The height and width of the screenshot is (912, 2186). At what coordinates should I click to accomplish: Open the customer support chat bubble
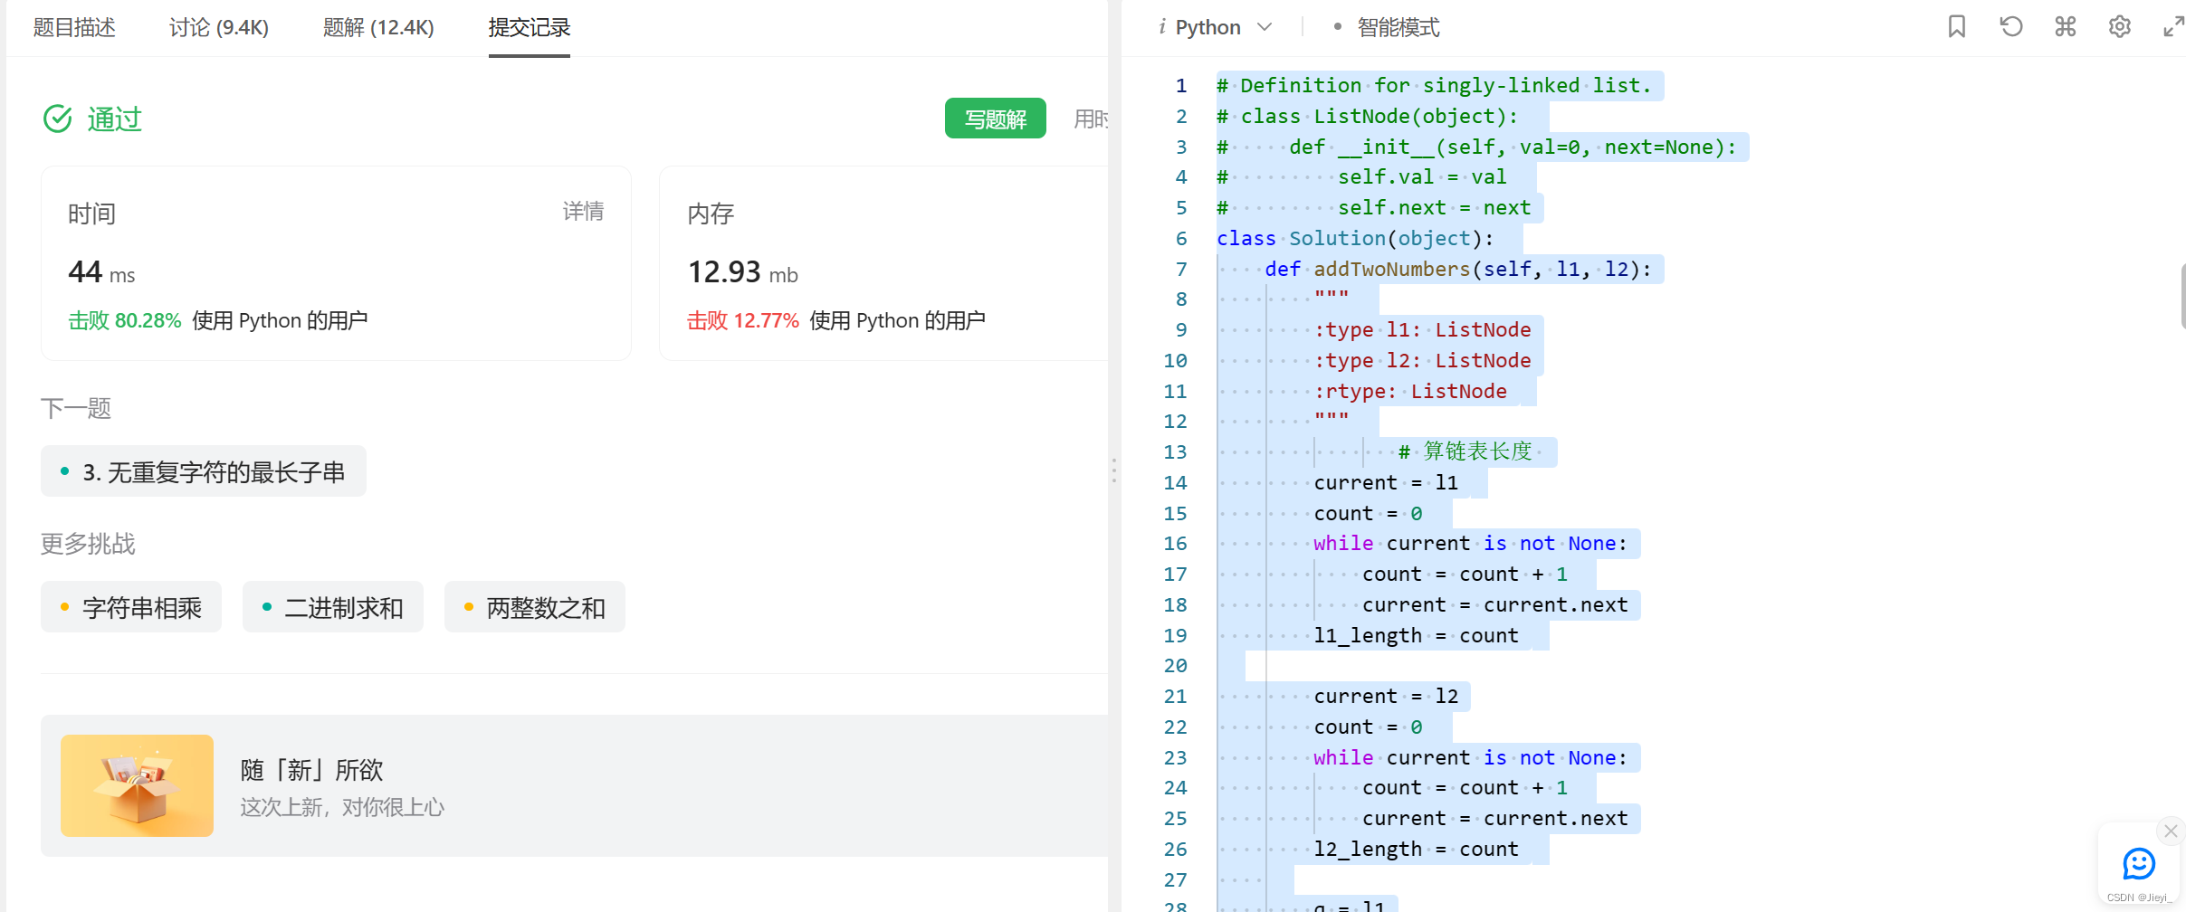[x=2138, y=865]
